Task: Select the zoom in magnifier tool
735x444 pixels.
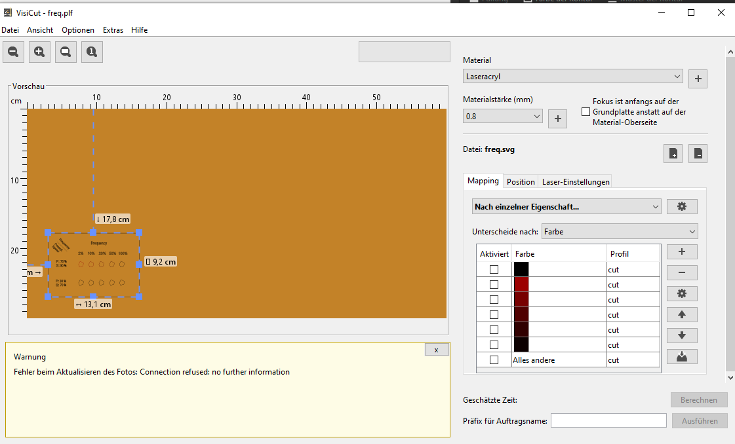Action: point(39,52)
